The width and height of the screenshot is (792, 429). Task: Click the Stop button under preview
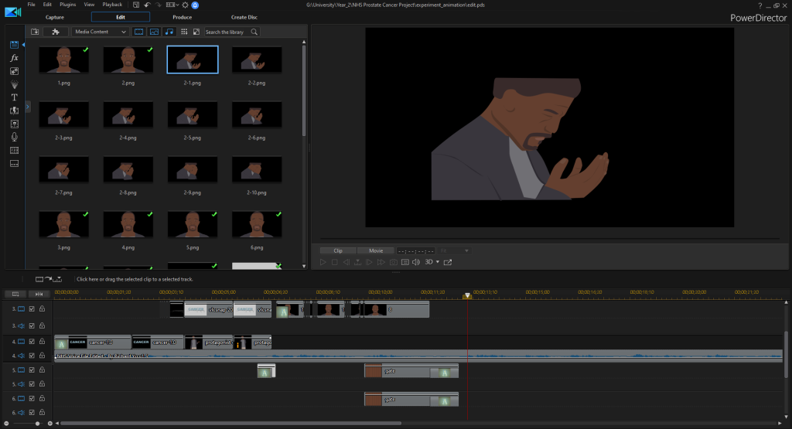334,263
